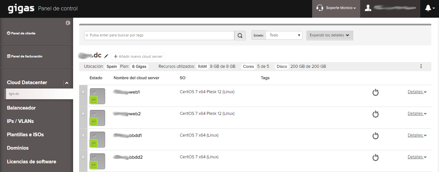Tick the checkbox for bbdd2 server
The width and height of the screenshot is (439, 172).
pos(83,157)
